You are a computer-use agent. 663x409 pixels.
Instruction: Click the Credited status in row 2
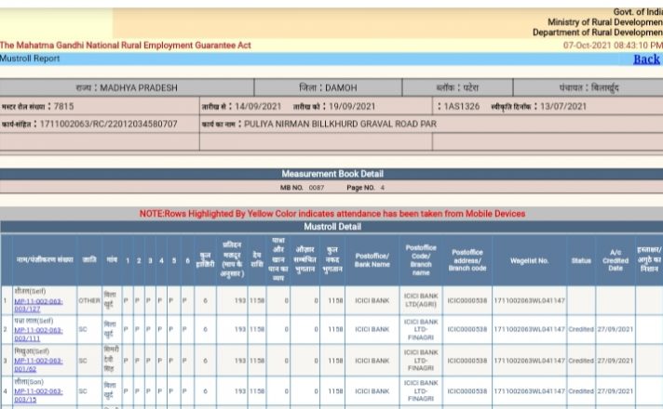point(581,329)
